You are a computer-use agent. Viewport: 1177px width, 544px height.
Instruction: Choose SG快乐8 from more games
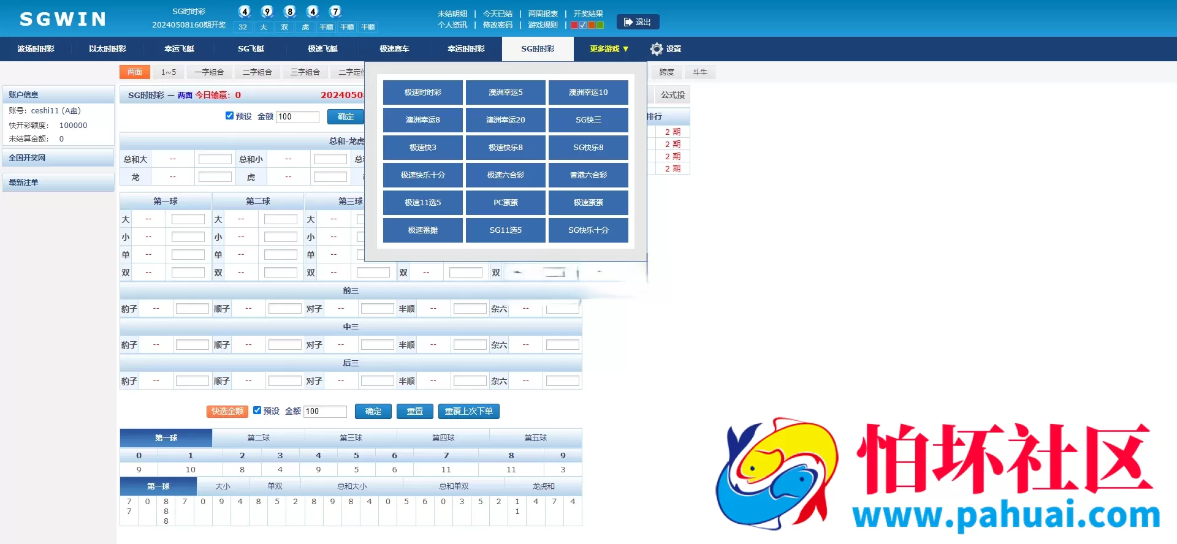pyautogui.click(x=588, y=148)
